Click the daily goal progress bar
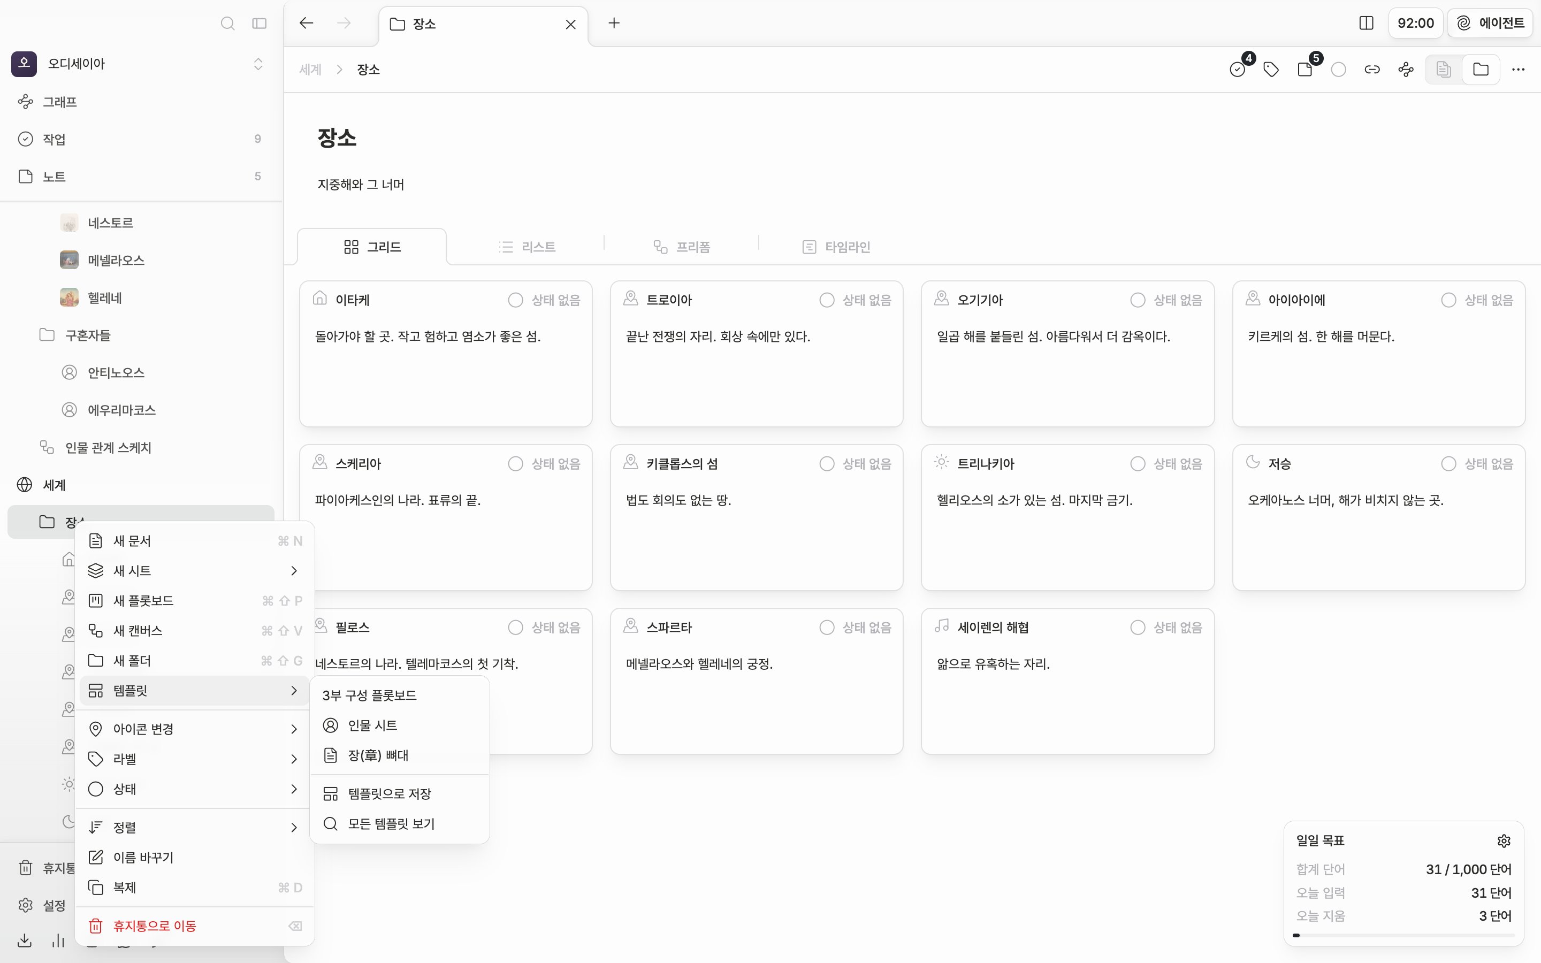 point(1403,935)
